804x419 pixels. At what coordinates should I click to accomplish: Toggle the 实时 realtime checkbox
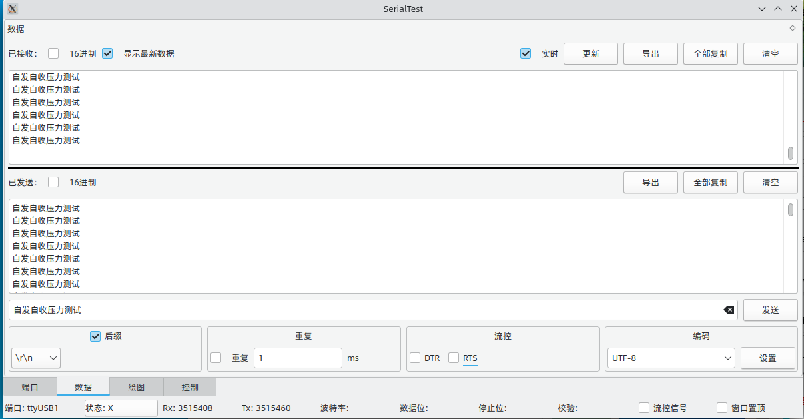coord(526,53)
